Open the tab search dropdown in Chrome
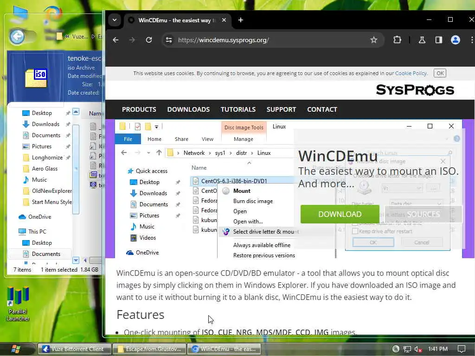 [x=115, y=20]
